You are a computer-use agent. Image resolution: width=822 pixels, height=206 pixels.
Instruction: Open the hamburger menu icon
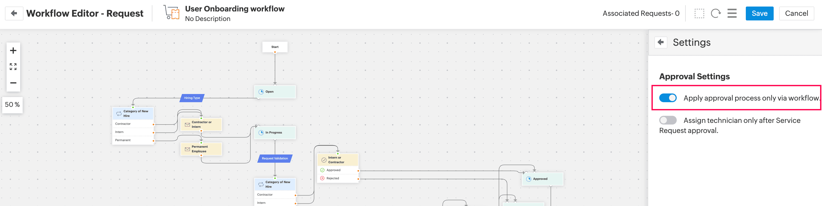[732, 13]
